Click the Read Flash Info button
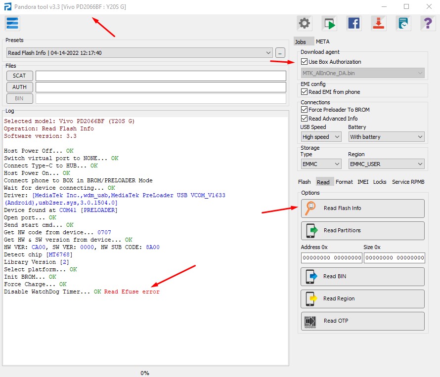Screen dimensions: 440x377 coord(362,209)
